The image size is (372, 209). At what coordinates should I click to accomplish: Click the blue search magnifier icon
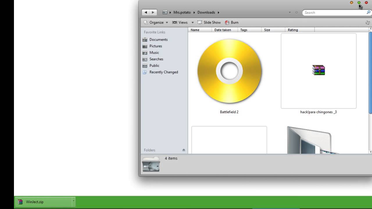(x=369, y=12)
